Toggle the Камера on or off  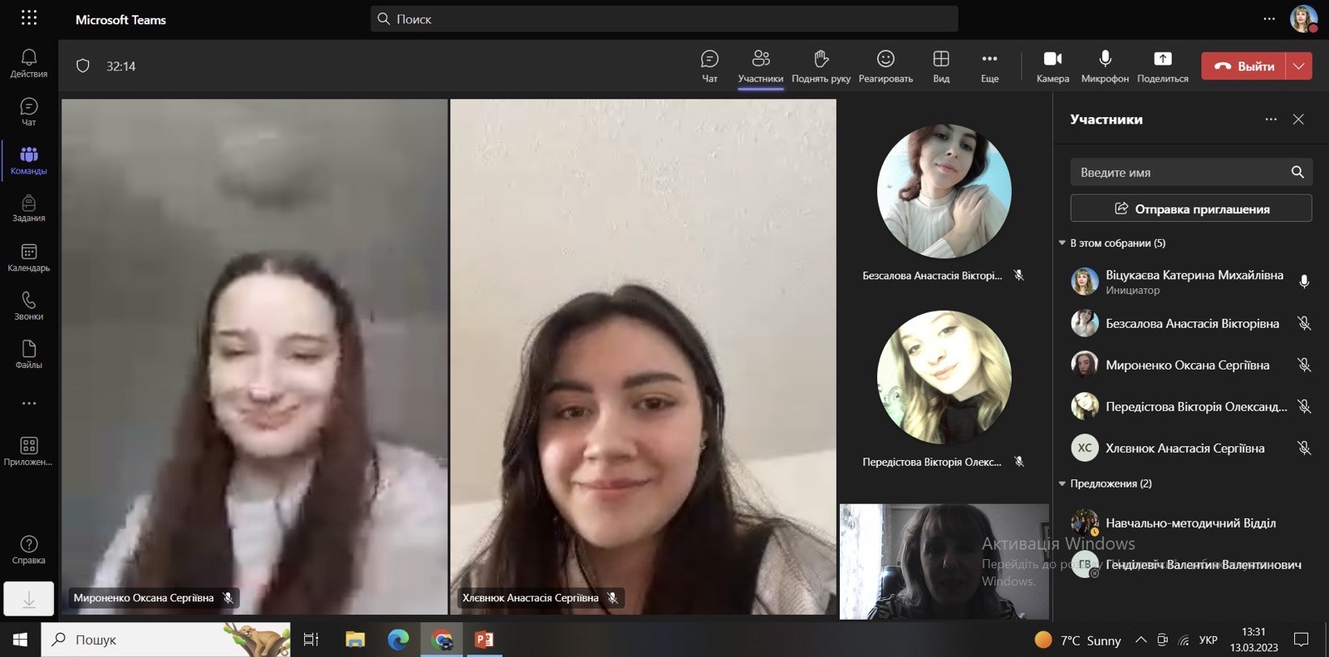click(1052, 66)
